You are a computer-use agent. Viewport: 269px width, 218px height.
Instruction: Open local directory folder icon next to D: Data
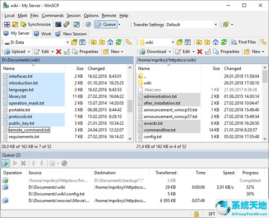point(74,42)
